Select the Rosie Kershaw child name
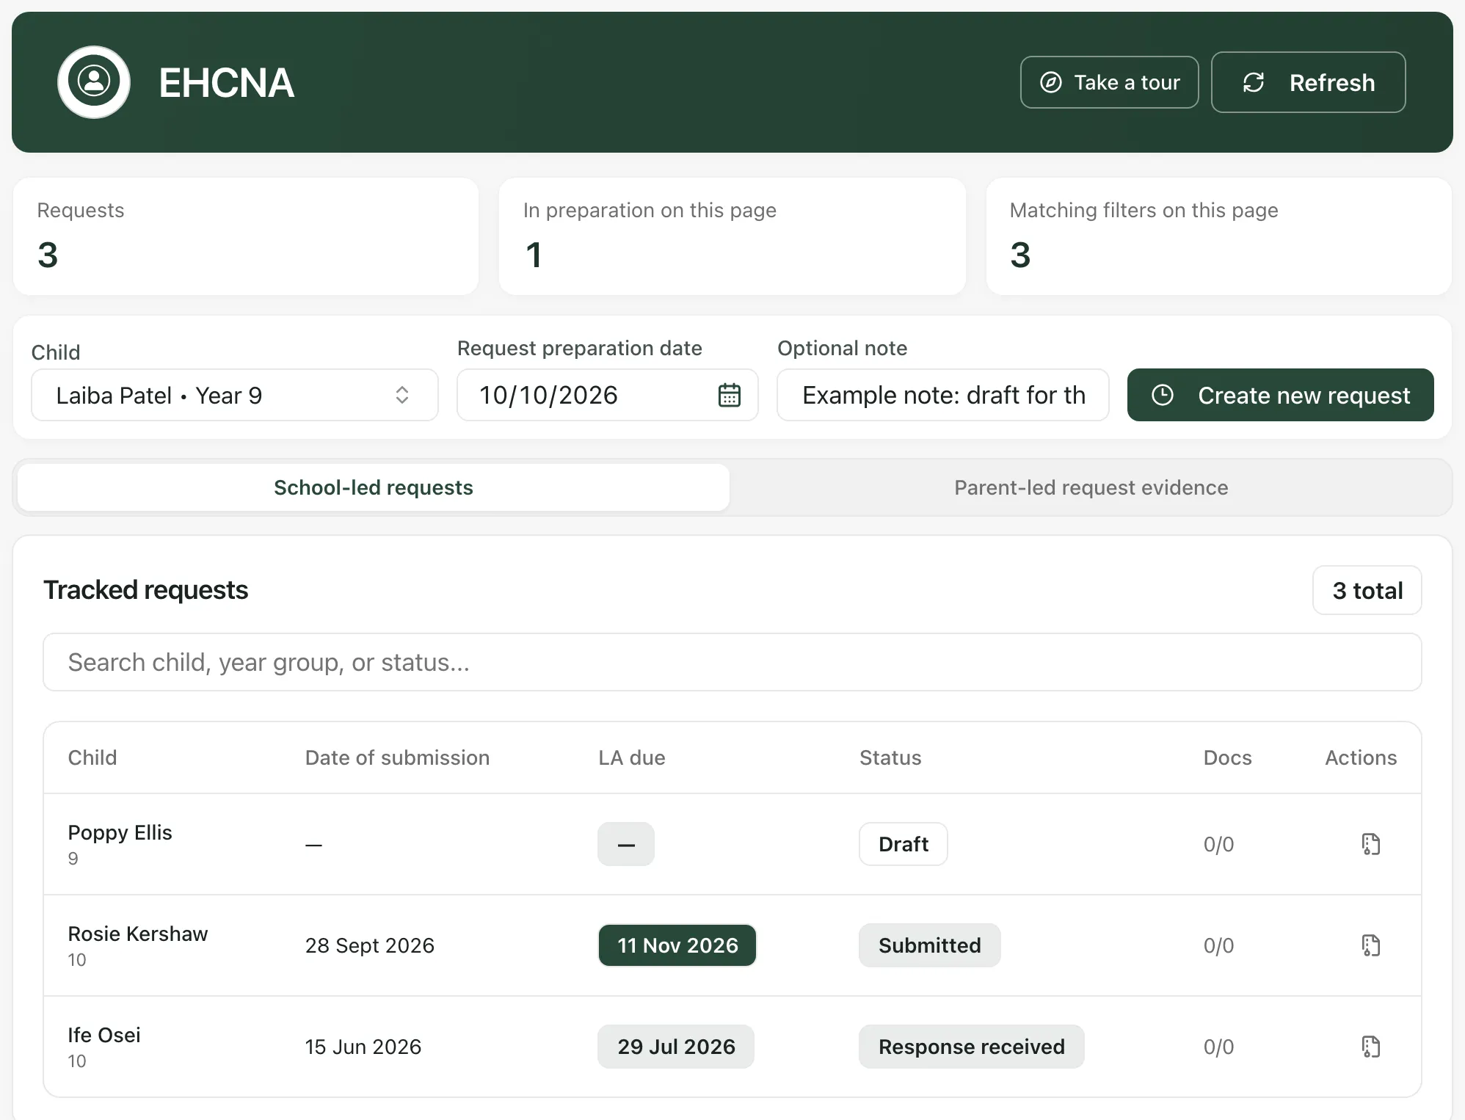The height and width of the screenshot is (1120, 1465). pyautogui.click(x=137, y=934)
